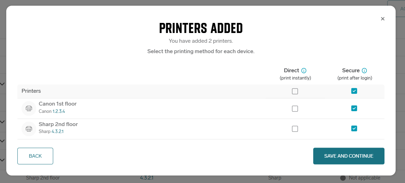Click the gray Not applicable status dot
Image resolution: width=405 pixels, height=183 pixels.
[343, 178]
